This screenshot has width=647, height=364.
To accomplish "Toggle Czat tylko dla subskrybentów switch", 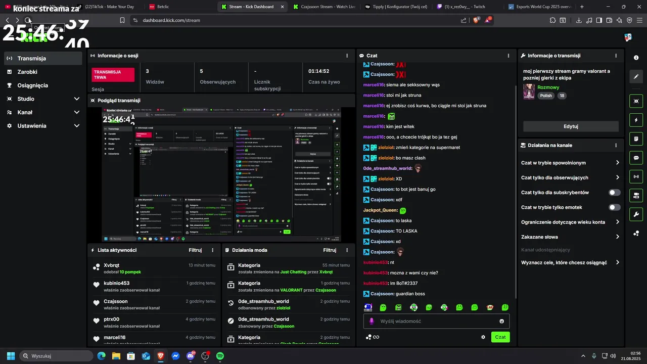I will point(614,193).
